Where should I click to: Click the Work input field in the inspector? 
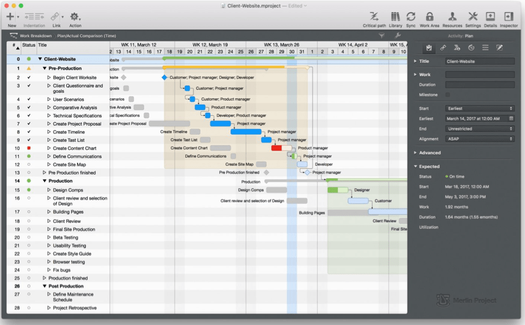[x=480, y=75]
